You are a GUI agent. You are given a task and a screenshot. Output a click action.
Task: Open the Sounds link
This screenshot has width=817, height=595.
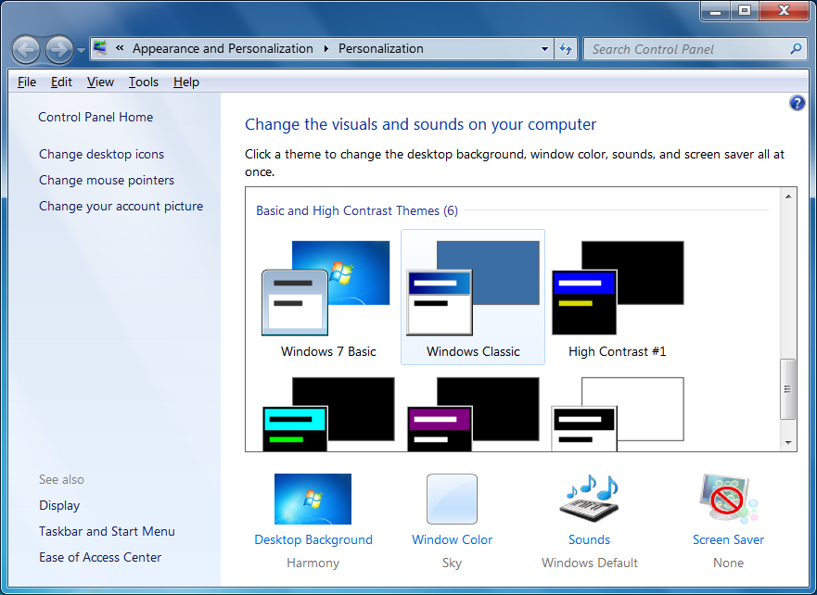click(x=589, y=539)
